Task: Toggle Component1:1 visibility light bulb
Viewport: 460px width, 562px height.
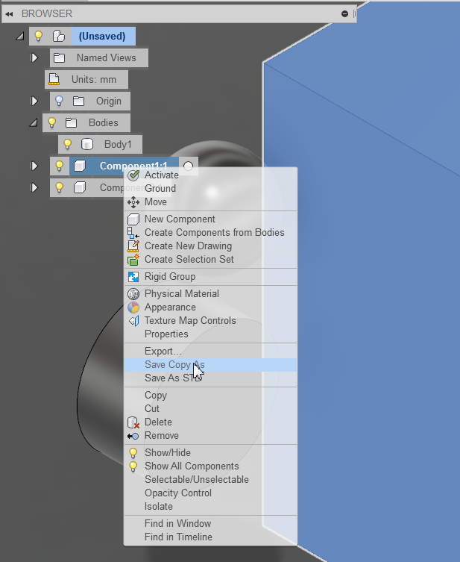Action: coord(60,166)
